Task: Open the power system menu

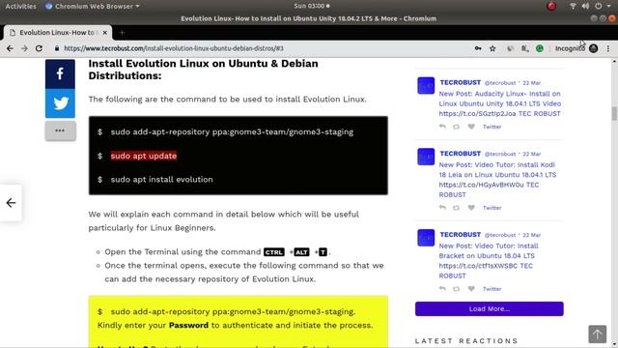Action: (599, 6)
